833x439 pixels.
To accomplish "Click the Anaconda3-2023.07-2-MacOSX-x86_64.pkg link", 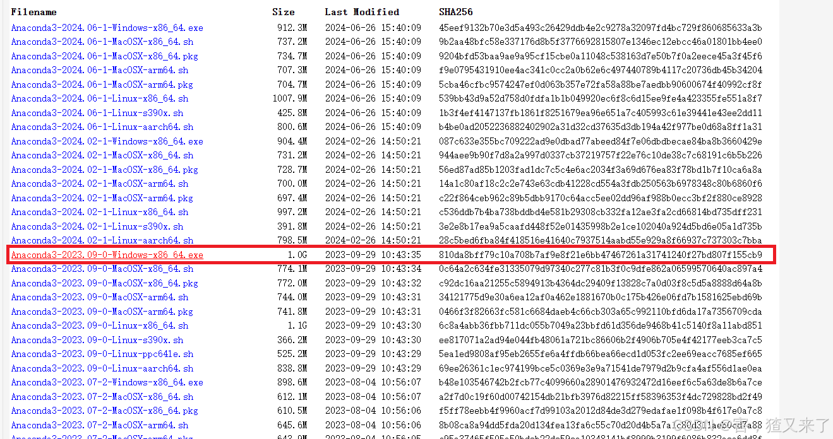I will pos(104,411).
